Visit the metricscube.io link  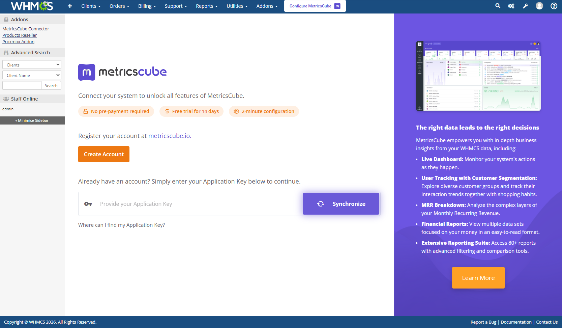(x=169, y=136)
